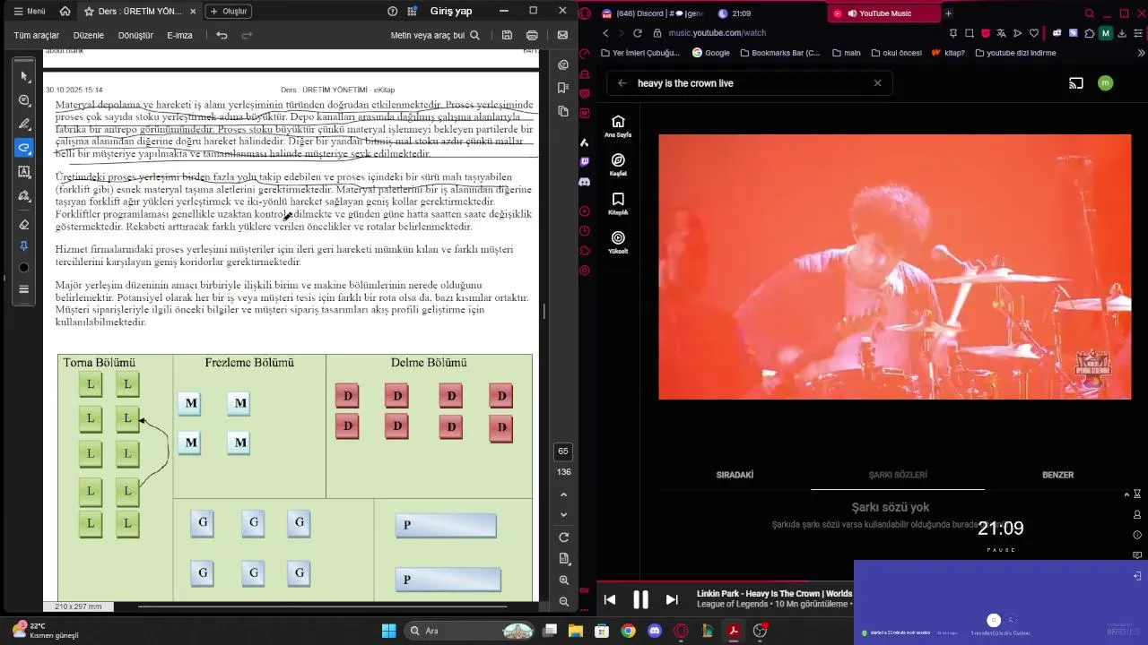The image size is (1148, 645).
Task: Share PDF by email envelope icon
Action: (x=562, y=35)
